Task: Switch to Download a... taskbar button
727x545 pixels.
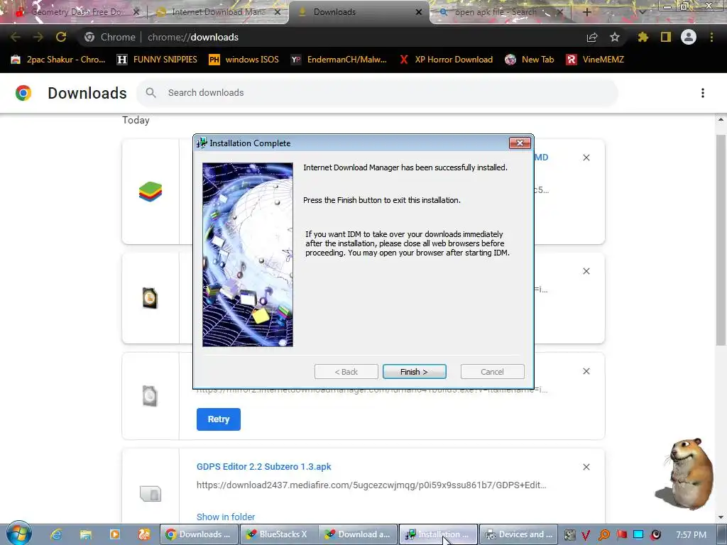Action: (358, 534)
